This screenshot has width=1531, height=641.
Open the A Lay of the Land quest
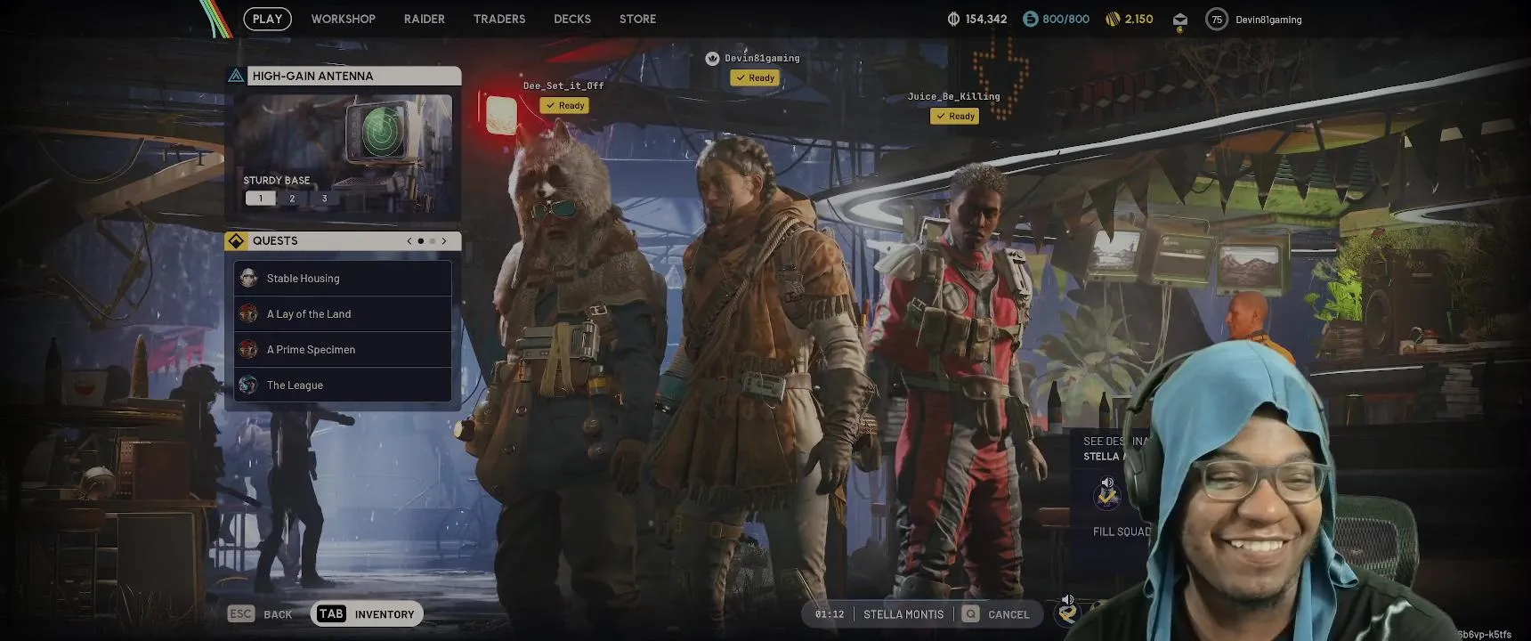tap(343, 313)
